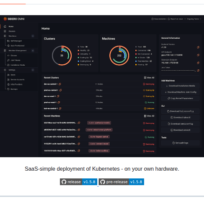Copy machine ID in index-auxiliary row
This screenshot has width=204, height=204.
coord(79,151)
